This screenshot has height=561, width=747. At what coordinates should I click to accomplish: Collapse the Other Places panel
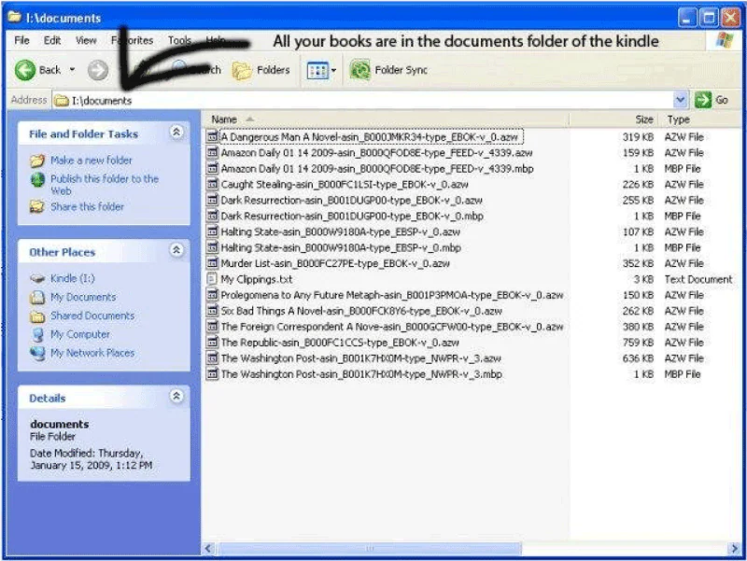pyautogui.click(x=176, y=250)
